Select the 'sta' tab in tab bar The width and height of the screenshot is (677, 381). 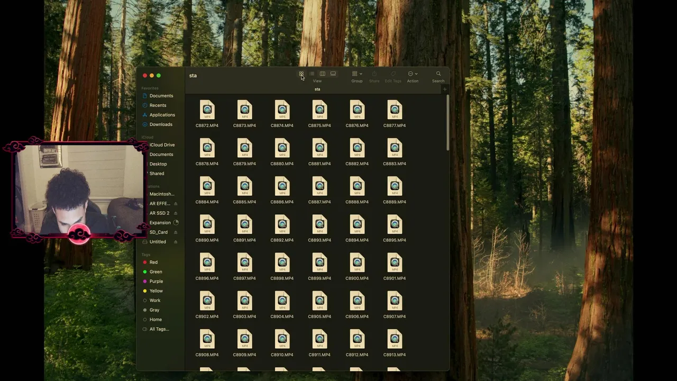(x=317, y=89)
